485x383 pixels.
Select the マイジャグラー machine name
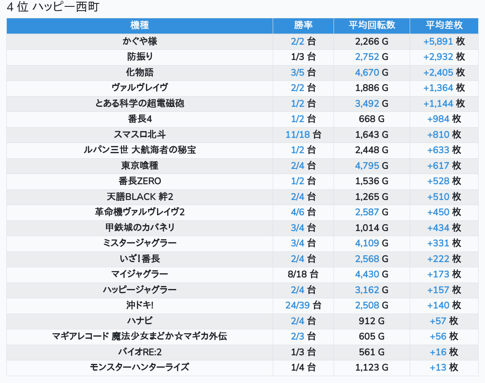140,274
